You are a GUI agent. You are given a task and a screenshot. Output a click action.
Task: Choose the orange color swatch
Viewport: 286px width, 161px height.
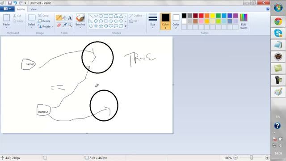[x=207, y=16]
